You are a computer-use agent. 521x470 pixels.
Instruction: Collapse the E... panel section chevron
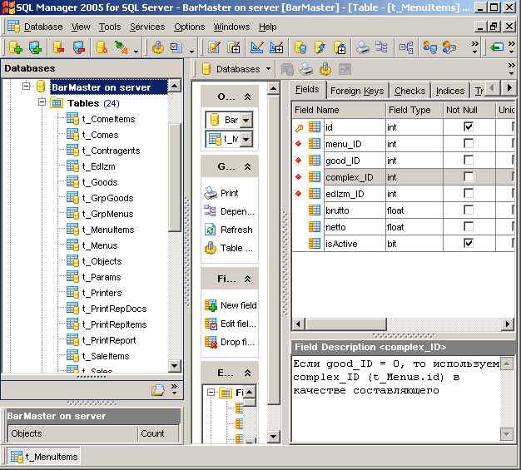(247, 373)
